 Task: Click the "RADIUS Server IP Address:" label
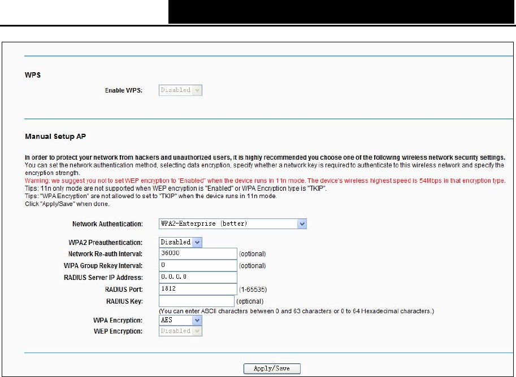point(103,278)
